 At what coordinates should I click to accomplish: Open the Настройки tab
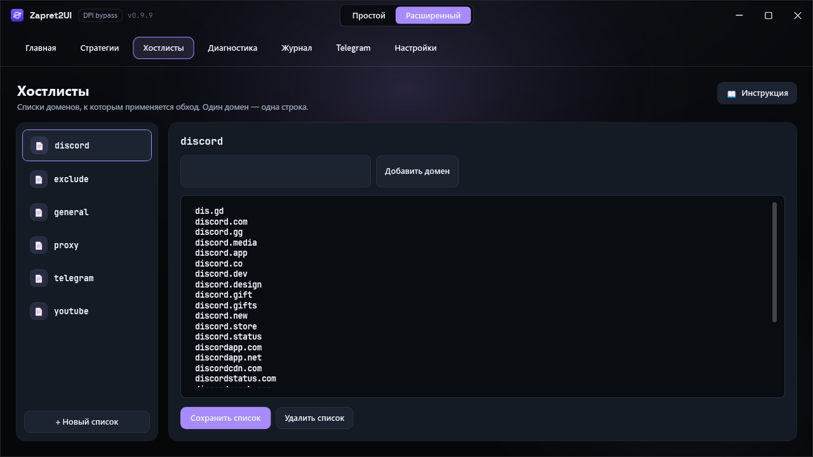(415, 48)
